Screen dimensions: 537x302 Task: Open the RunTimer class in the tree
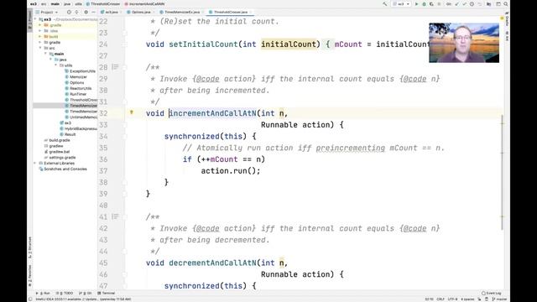(x=76, y=94)
